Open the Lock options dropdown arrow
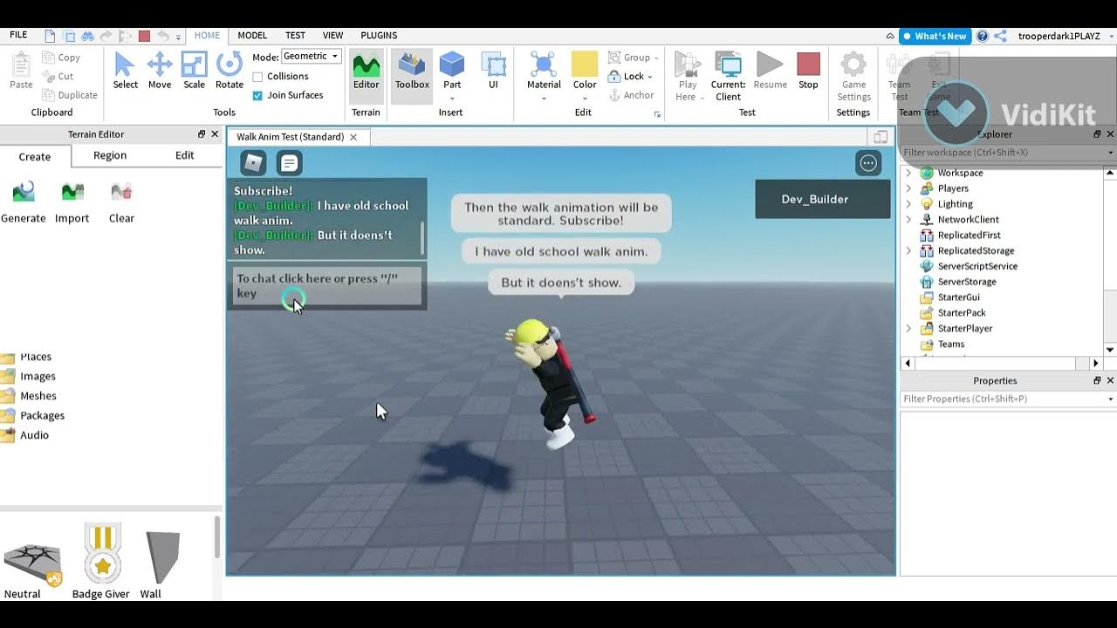Screen dimensions: 1117x628 pos(650,77)
